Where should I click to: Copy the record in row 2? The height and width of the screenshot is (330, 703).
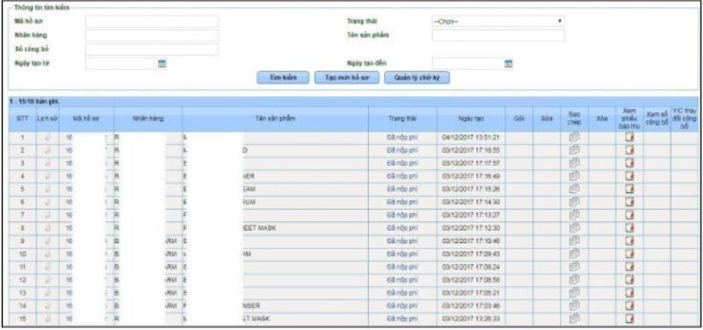click(575, 151)
